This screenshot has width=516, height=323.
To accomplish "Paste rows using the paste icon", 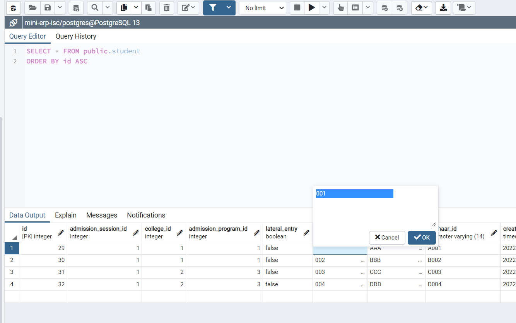I will pos(149,8).
